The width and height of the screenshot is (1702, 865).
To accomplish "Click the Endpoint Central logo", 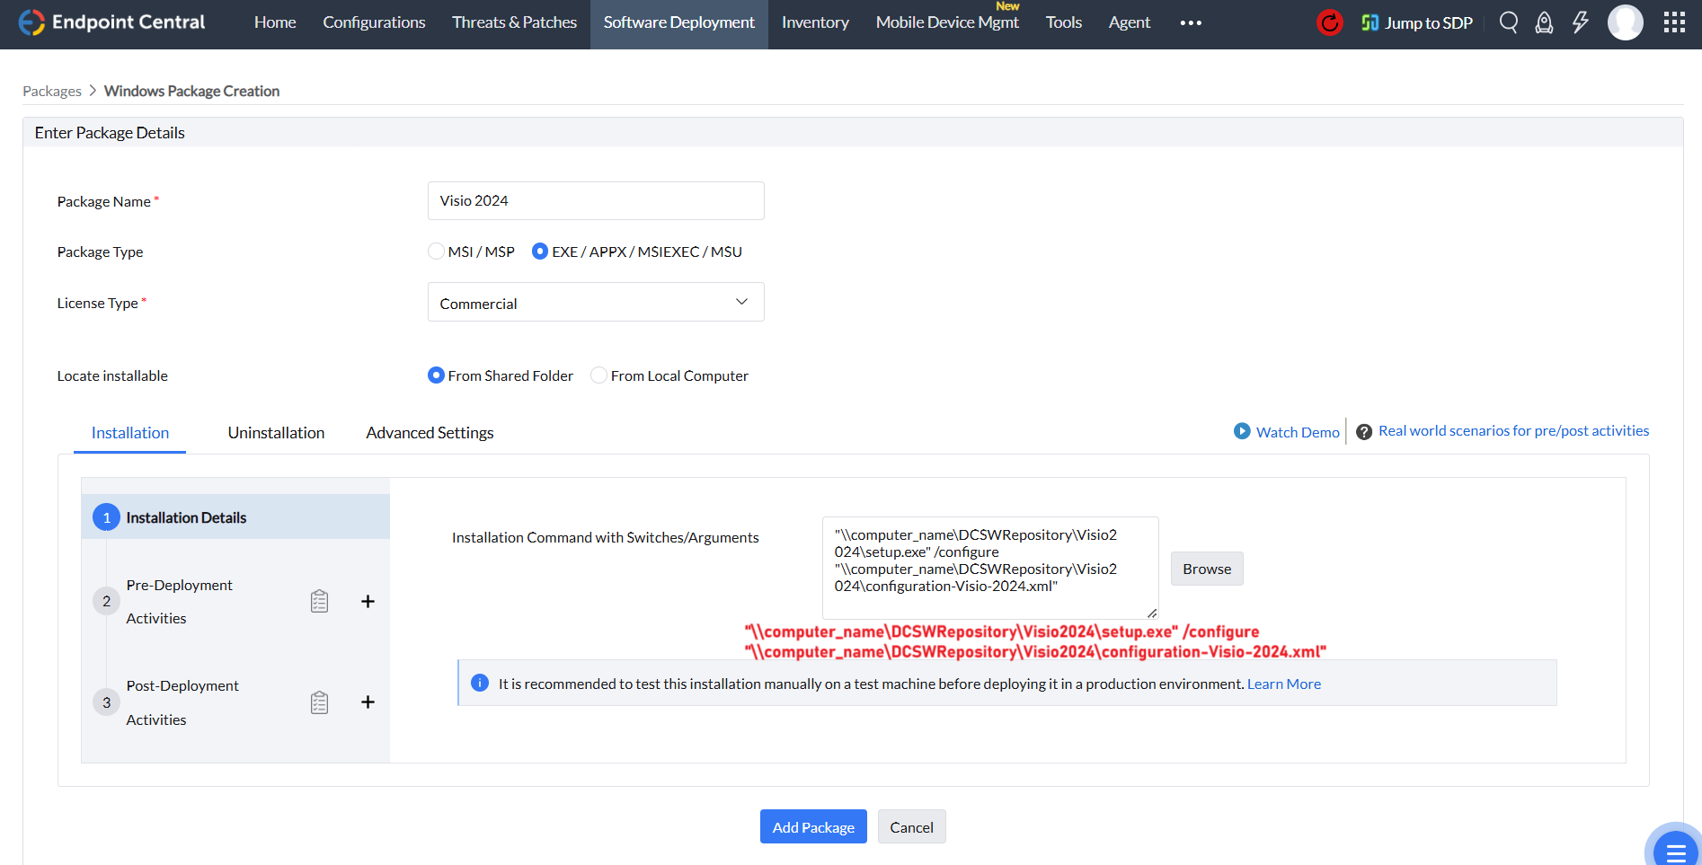I will click(x=111, y=22).
